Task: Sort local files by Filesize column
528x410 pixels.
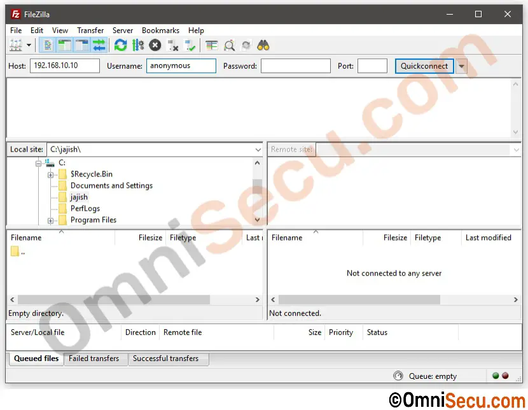Action: coord(140,237)
